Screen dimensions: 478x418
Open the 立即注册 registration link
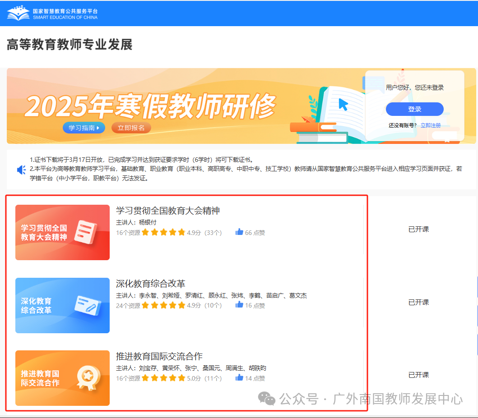point(430,125)
